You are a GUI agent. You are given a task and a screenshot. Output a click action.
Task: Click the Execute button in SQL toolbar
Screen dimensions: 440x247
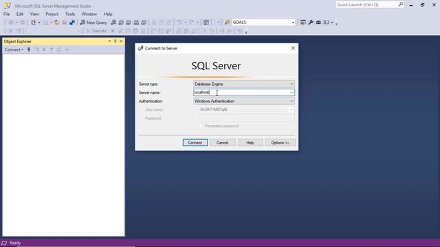coord(96,31)
